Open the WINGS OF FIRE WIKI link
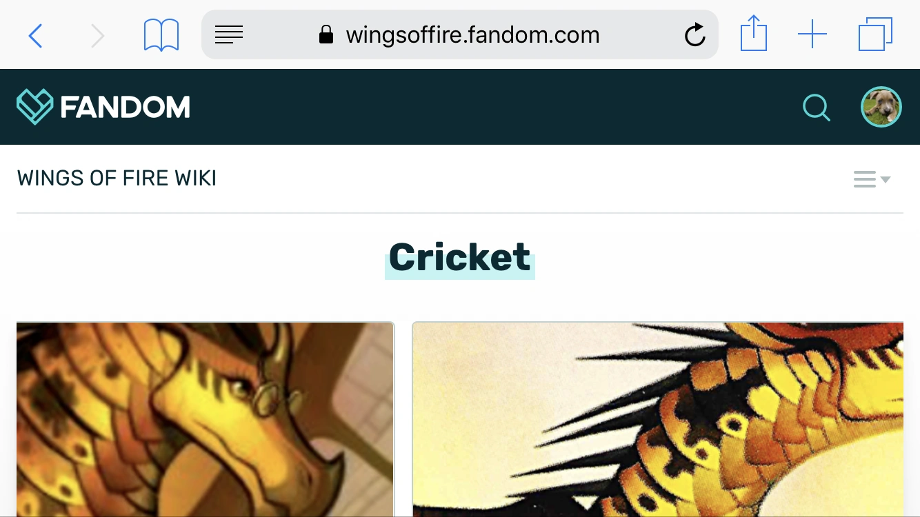 tap(117, 179)
